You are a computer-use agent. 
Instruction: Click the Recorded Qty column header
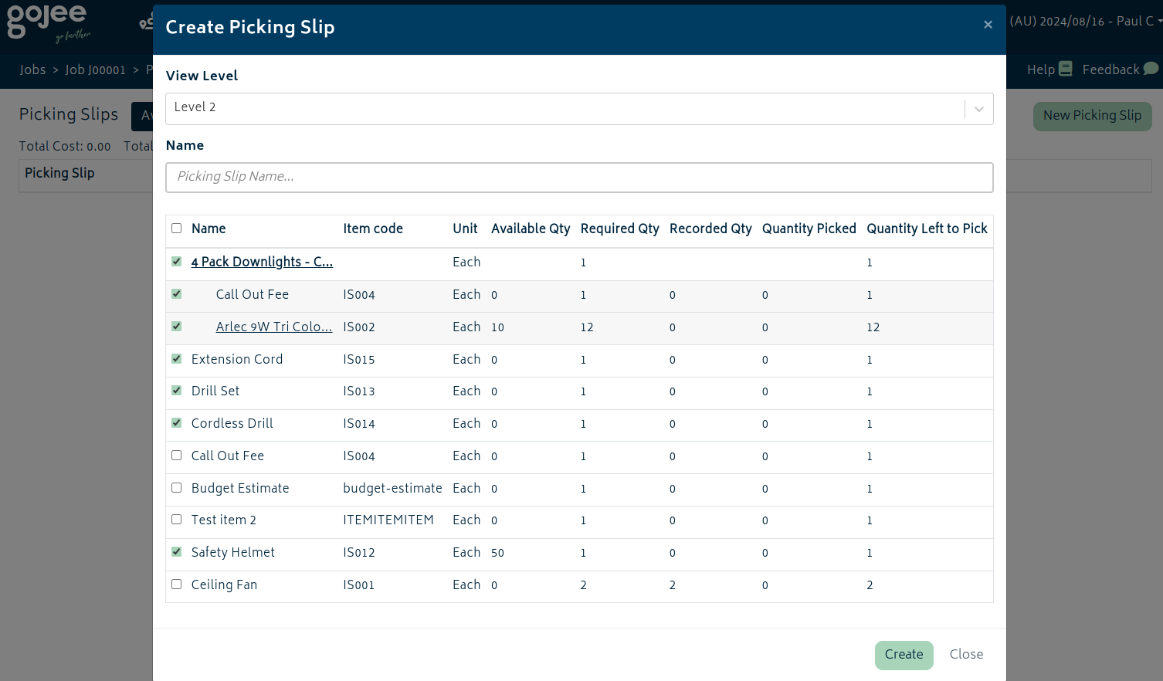(710, 229)
